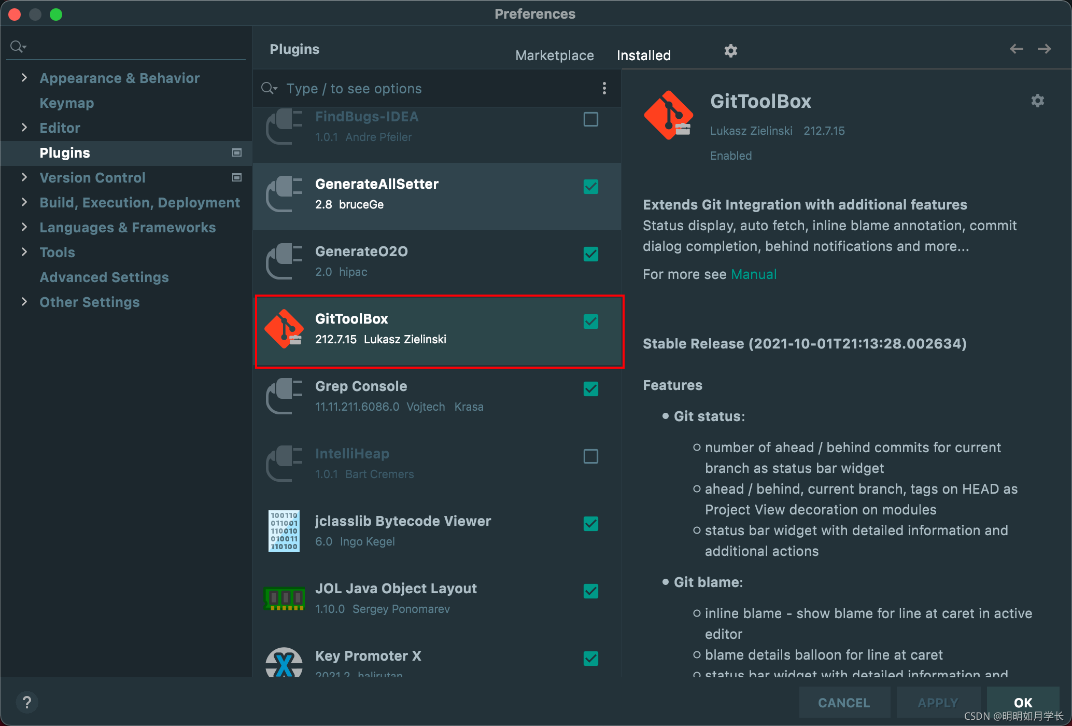
Task: Click the Cancel button
Action: [844, 703]
